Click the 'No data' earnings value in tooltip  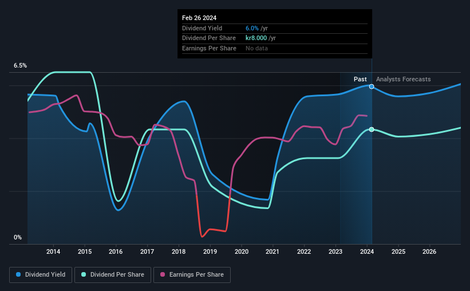[256, 48]
